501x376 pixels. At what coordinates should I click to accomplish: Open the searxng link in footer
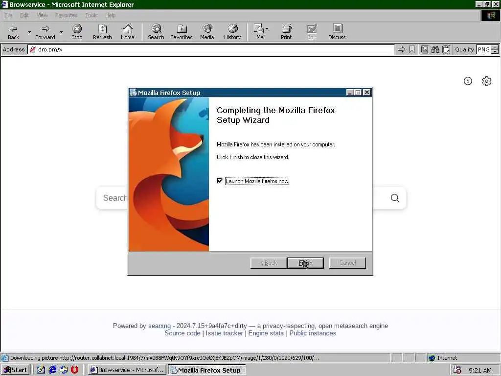click(159, 326)
